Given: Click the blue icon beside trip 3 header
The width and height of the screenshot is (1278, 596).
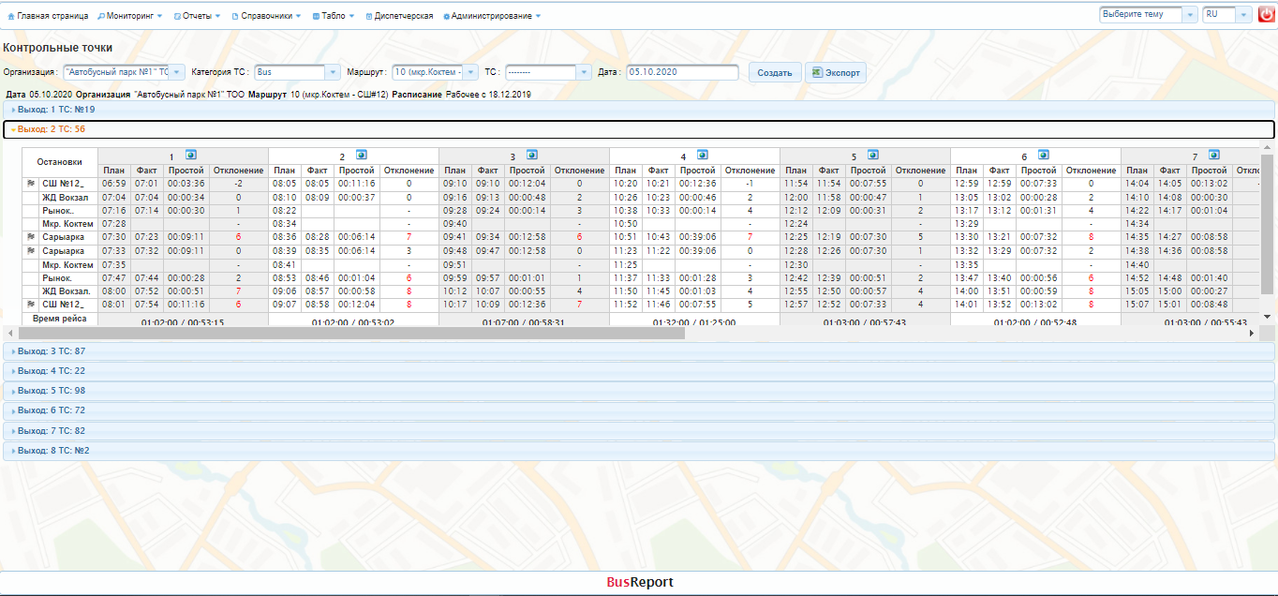Looking at the screenshot, I should point(531,155).
